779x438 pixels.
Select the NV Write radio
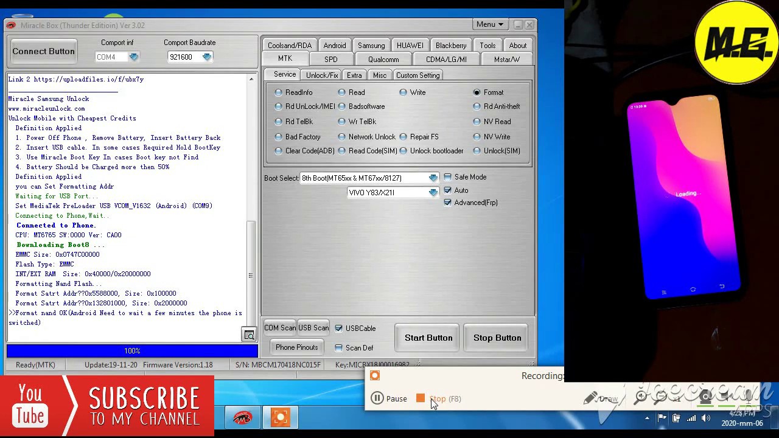477,137
